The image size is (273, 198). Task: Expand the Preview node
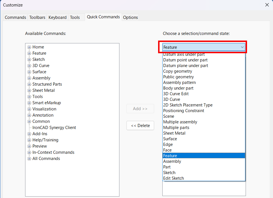[29, 146]
